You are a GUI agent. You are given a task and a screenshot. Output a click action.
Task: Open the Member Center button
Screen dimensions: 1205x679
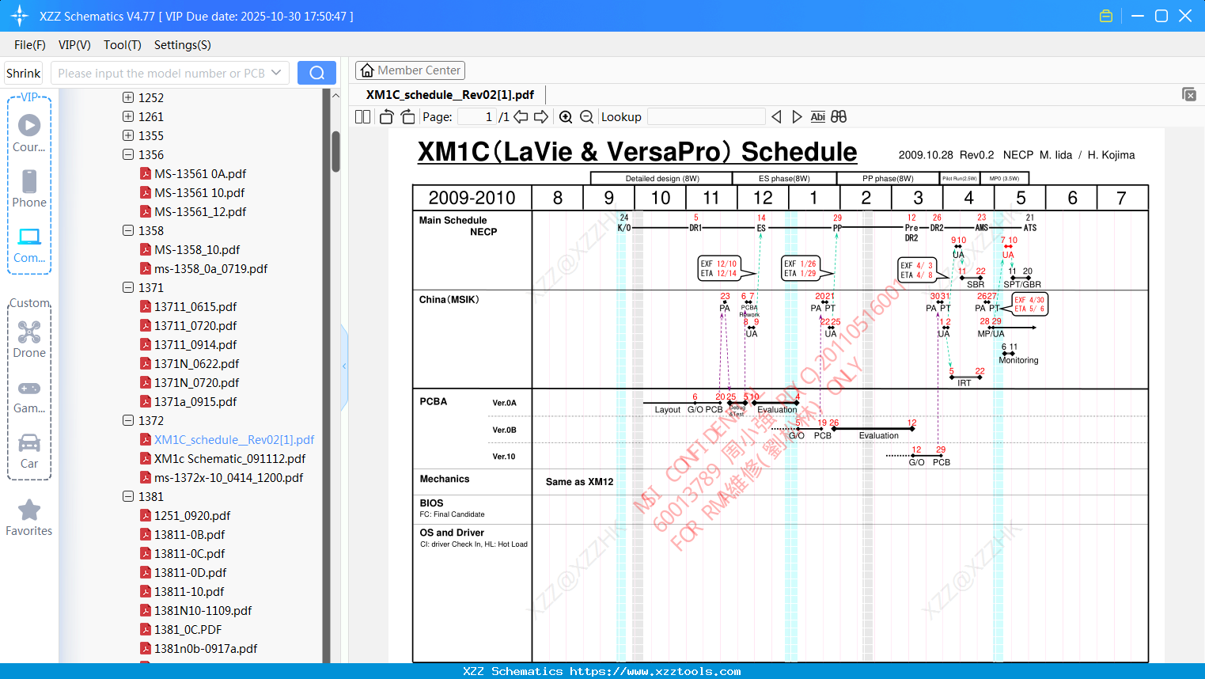coord(410,70)
